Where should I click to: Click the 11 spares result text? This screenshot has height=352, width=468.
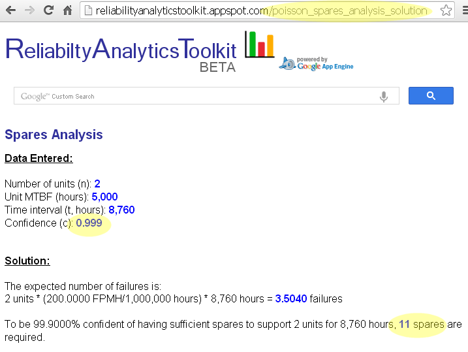tap(422, 324)
